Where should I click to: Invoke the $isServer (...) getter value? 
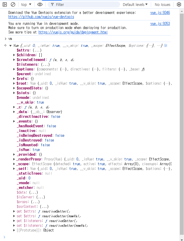pos(41,197)
